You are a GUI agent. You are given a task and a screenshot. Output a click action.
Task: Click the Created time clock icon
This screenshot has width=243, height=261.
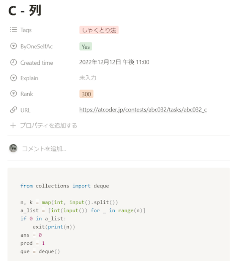pos(13,62)
